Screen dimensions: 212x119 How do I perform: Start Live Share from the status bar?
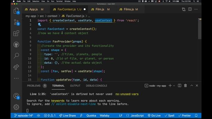(x=68, y=116)
